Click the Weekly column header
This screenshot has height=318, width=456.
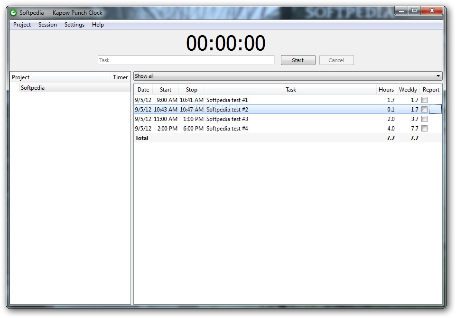pyautogui.click(x=408, y=90)
